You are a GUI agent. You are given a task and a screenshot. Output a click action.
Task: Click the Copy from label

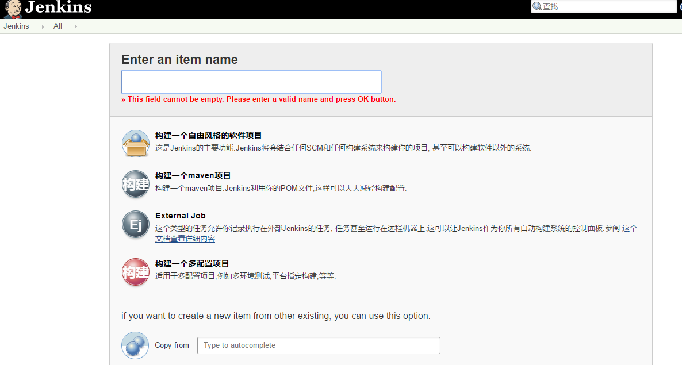coord(172,345)
